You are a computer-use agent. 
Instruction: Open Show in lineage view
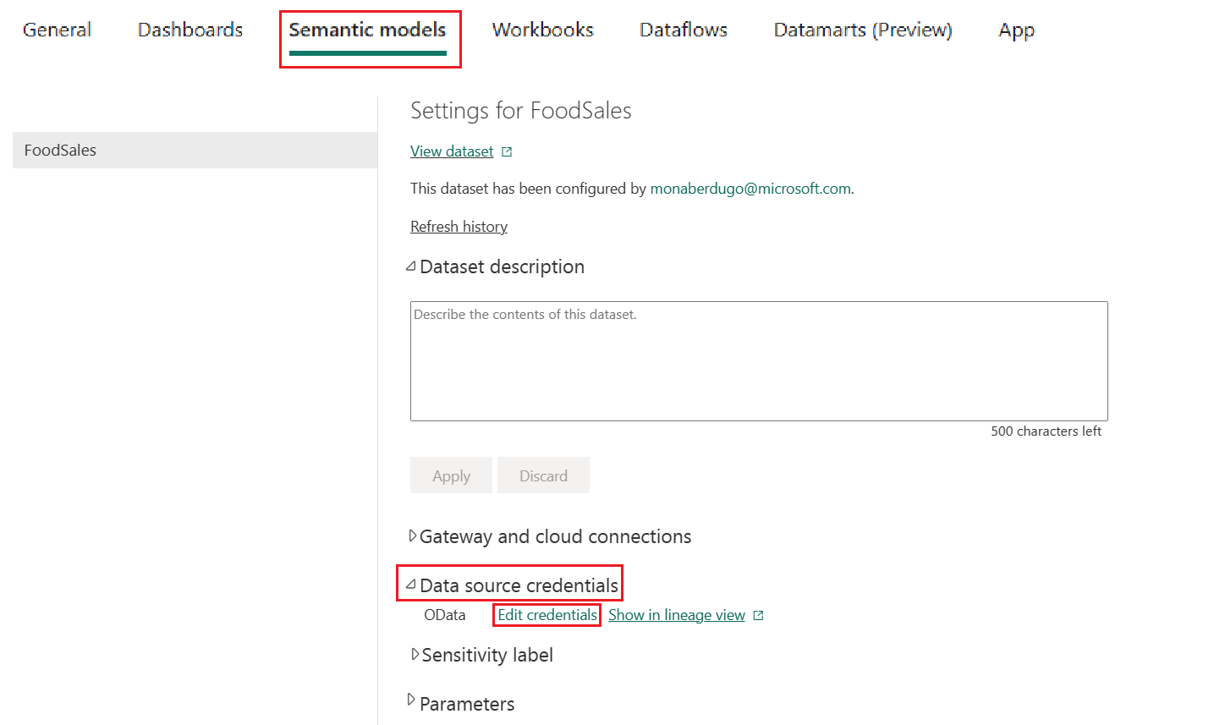(x=675, y=614)
